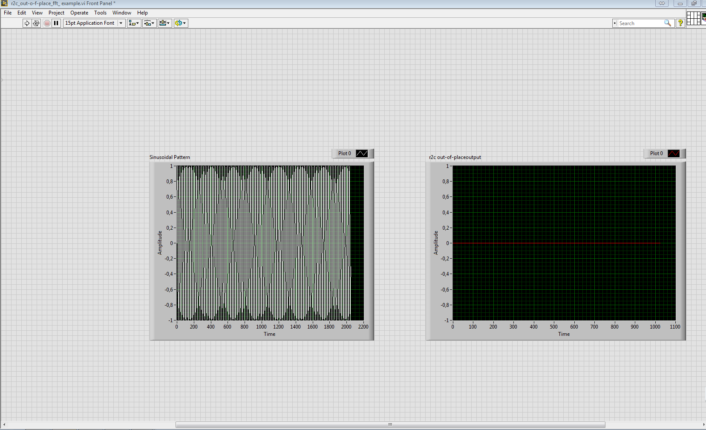Open the Operate menu
Viewport: 706px width, 430px height.
tap(79, 13)
